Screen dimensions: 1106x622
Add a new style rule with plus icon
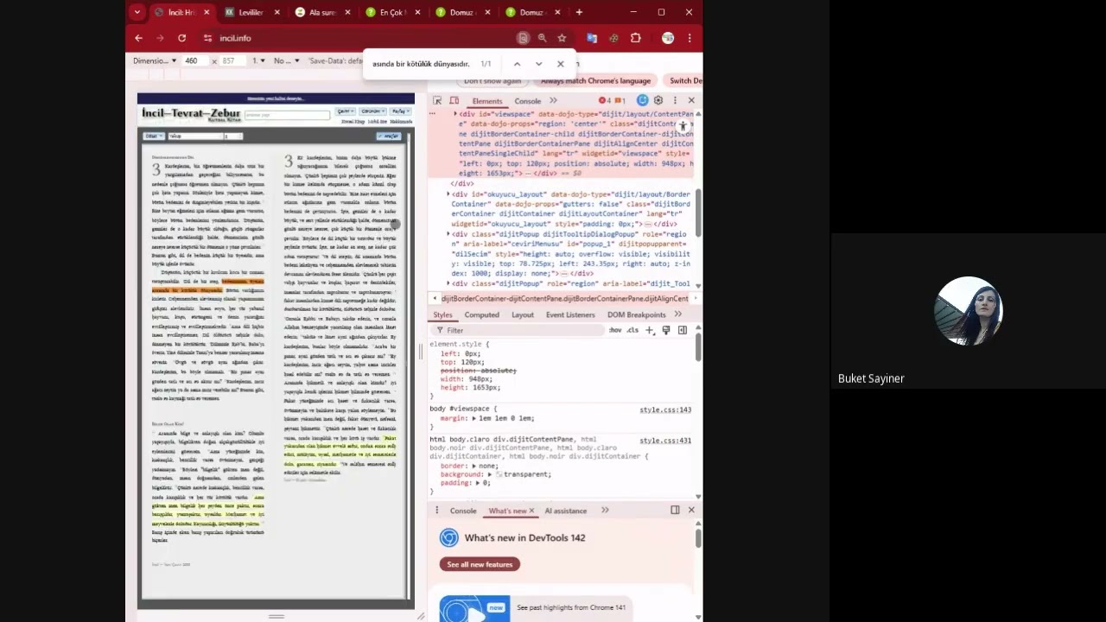(x=650, y=330)
